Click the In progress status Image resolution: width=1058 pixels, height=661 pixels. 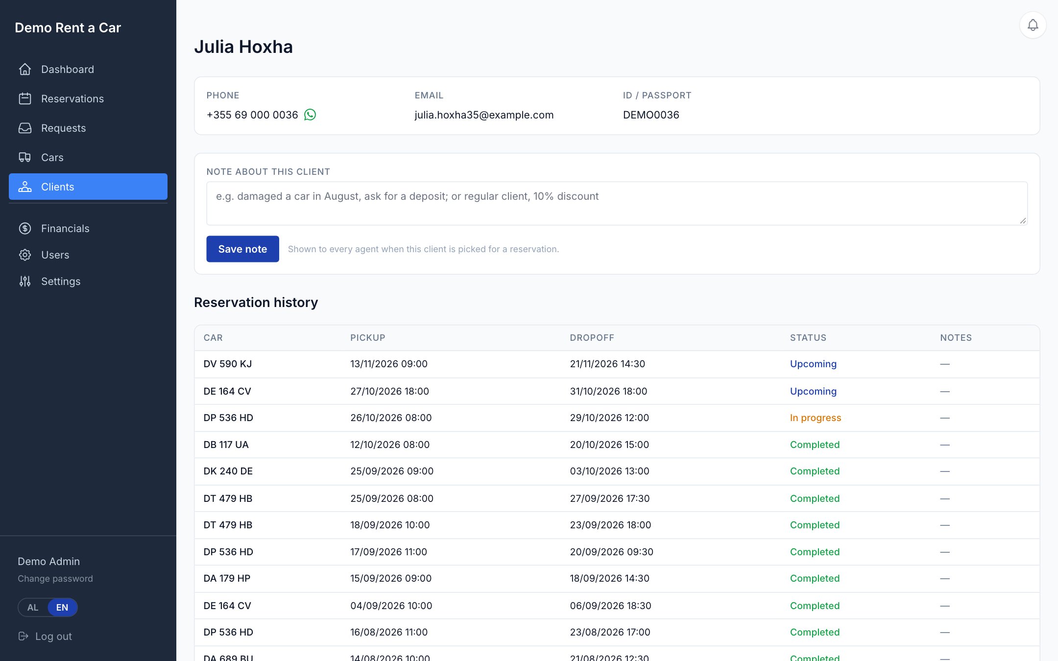point(815,418)
